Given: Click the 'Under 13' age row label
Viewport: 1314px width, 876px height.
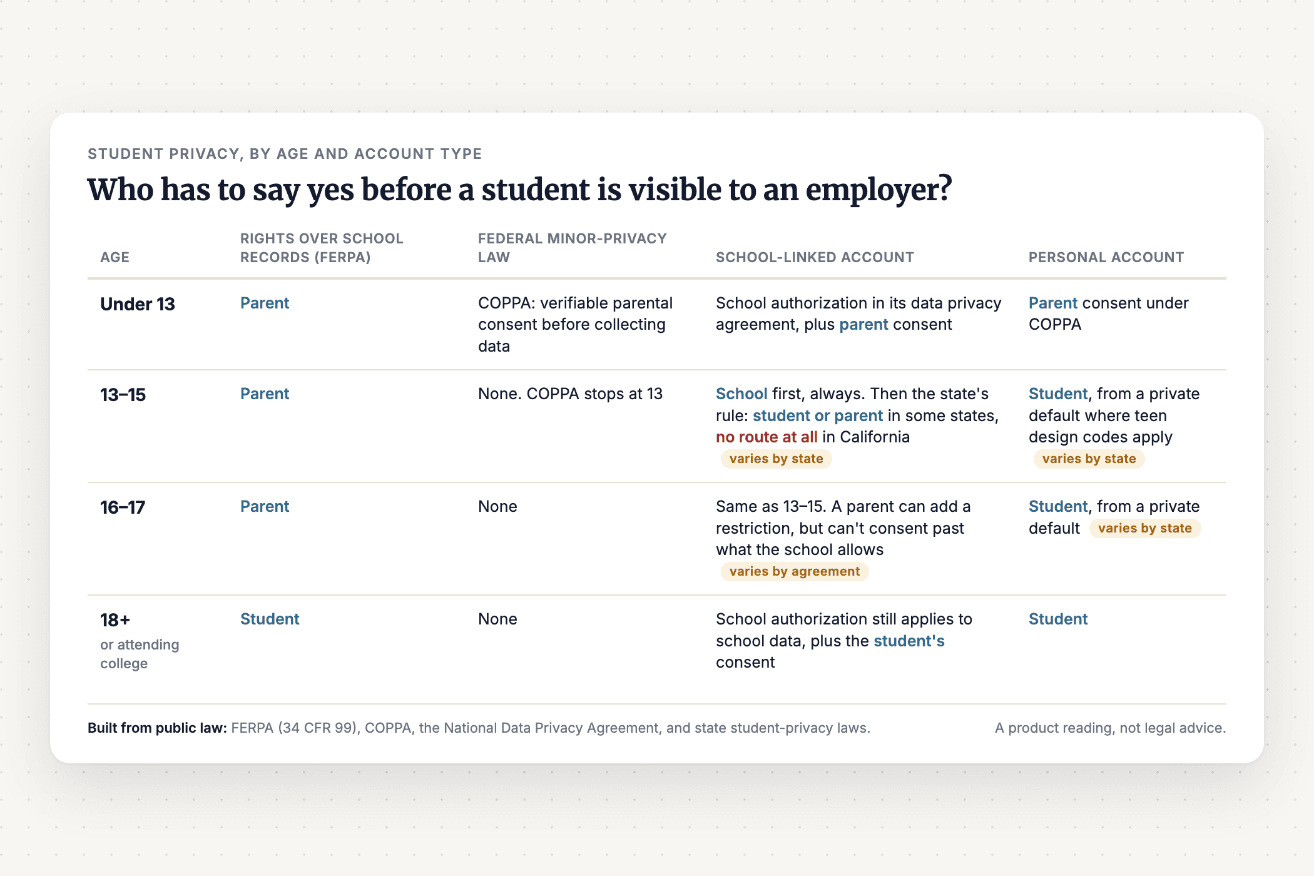Looking at the screenshot, I should [x=138, y=304].
